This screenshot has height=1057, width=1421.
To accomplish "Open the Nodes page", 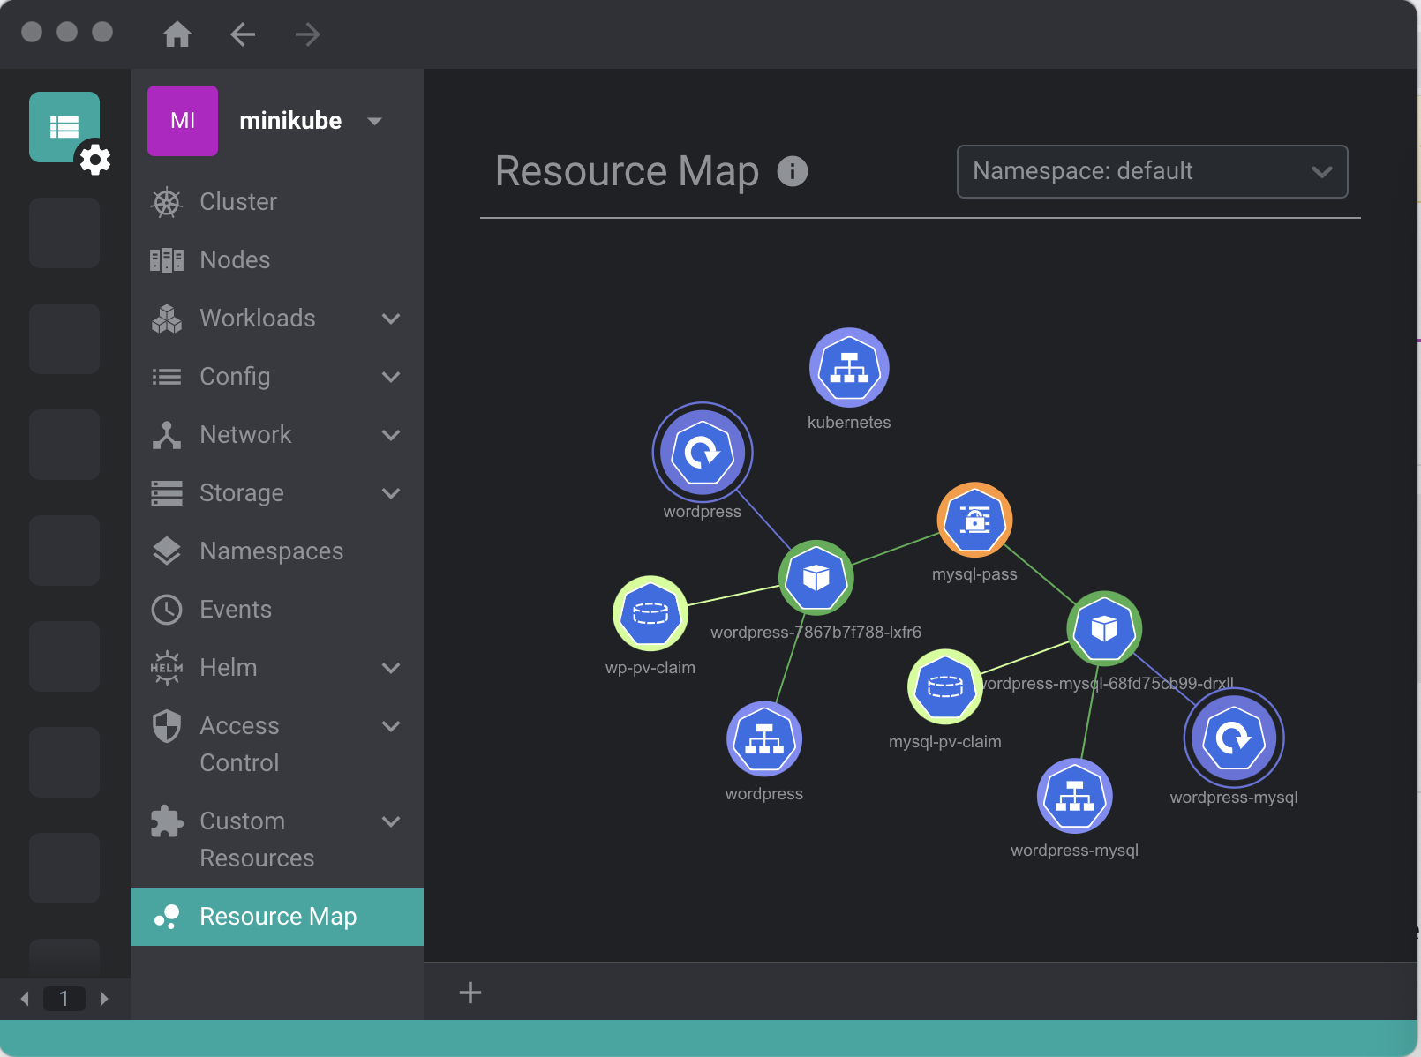I will tap(277, 259).
